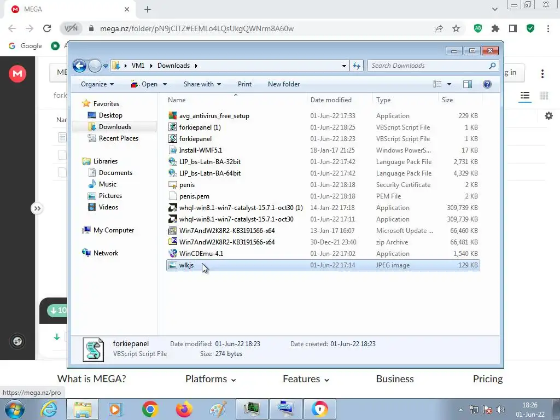Click the Explorer forward navigation arrow
Image resolution: width=560 pixels, height=420 pixels.
pyautogui.click(x=95, y=66)
